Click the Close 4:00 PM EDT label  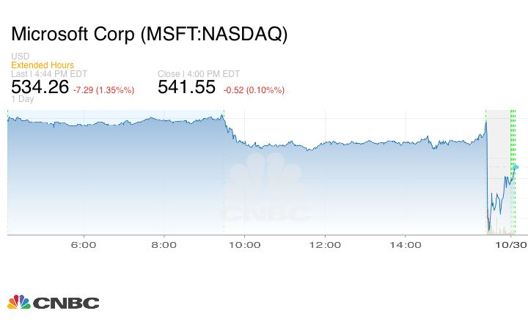tap(197, 73)
